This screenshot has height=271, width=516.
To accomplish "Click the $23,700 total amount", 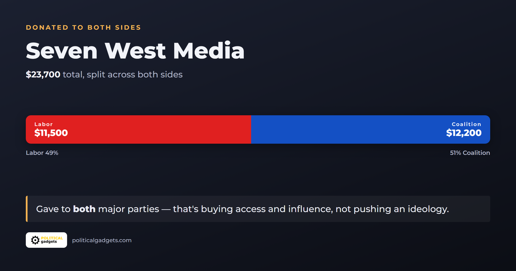I will (43, 74).
